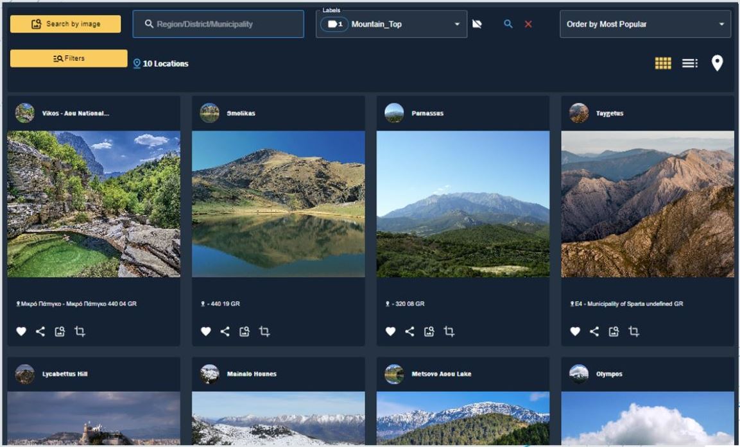The height and width of the screenshot is (447, 740).
Task: Click the 10 Locations counter
Action: [x=161, y=63]
